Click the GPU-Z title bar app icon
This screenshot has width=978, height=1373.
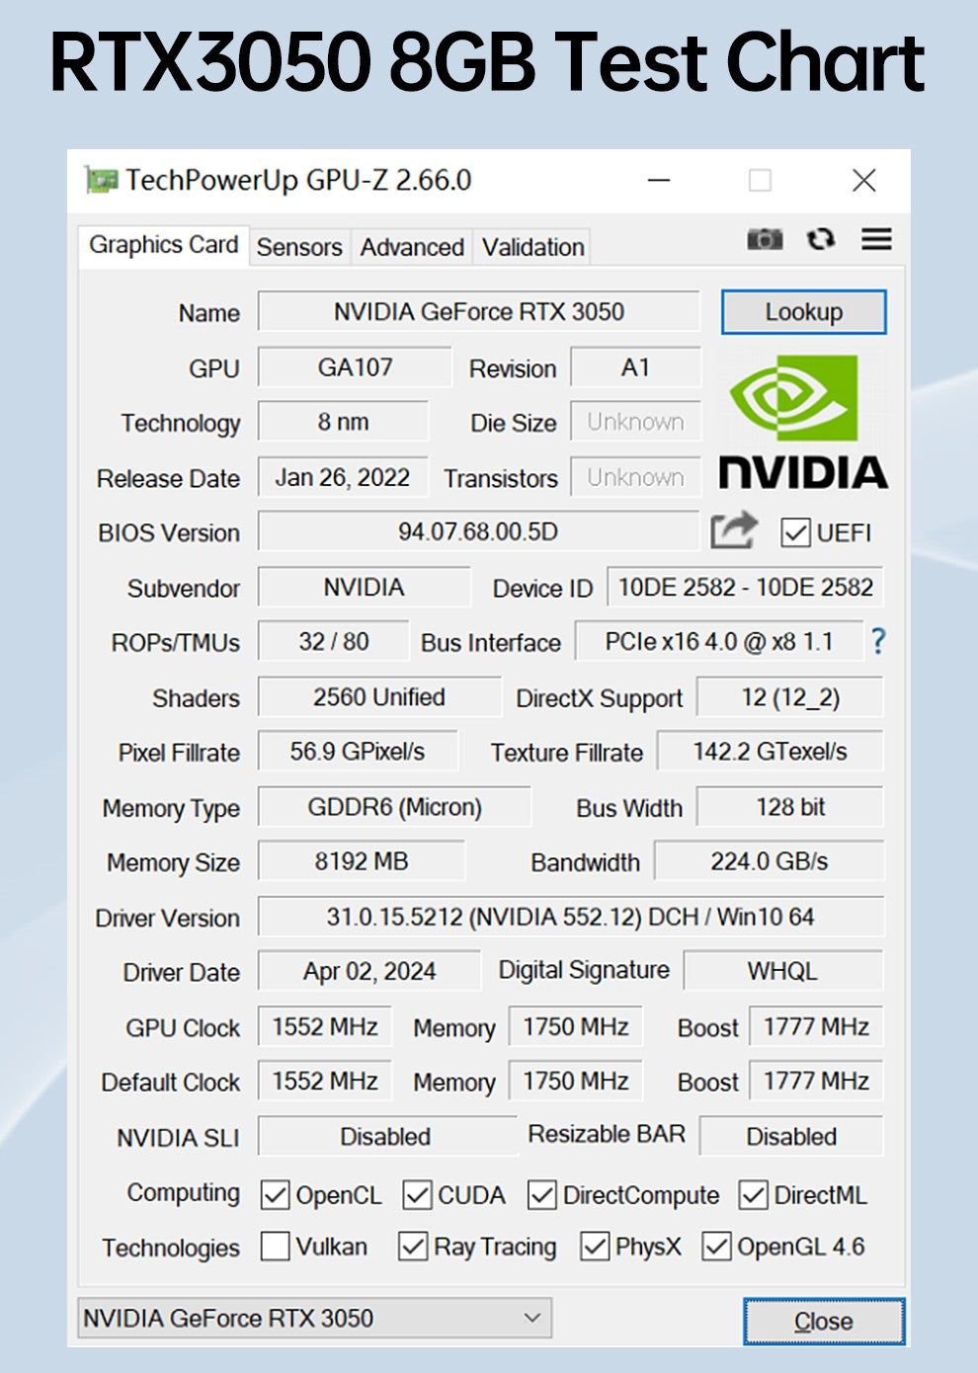pyautogui.click(x=101, y=180)
